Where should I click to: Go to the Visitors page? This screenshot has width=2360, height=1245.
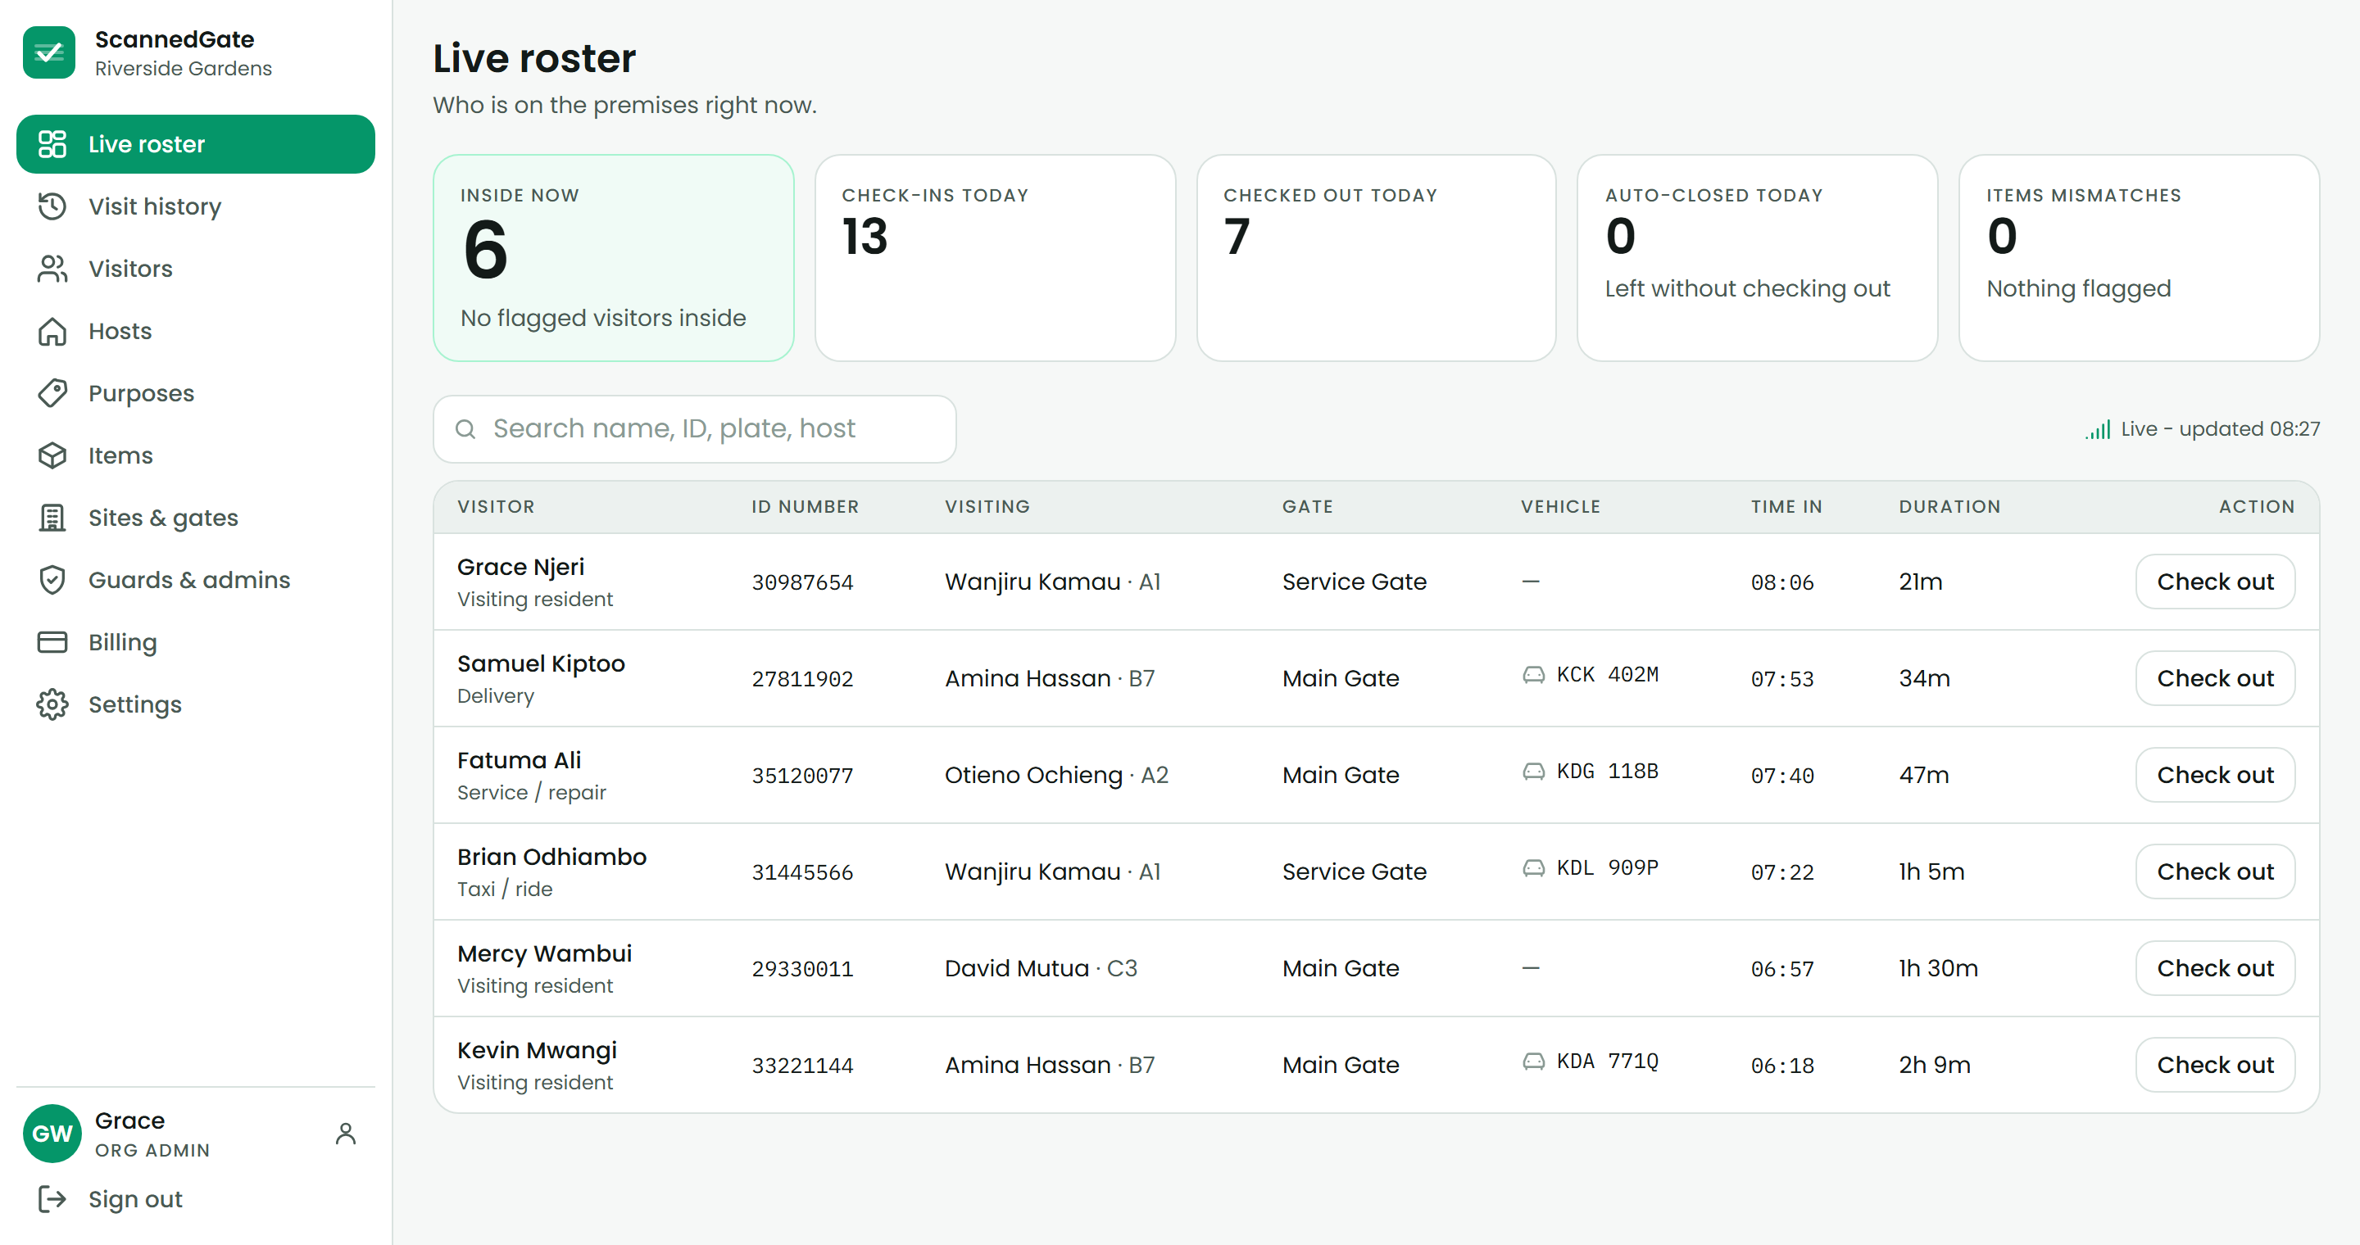196,268
